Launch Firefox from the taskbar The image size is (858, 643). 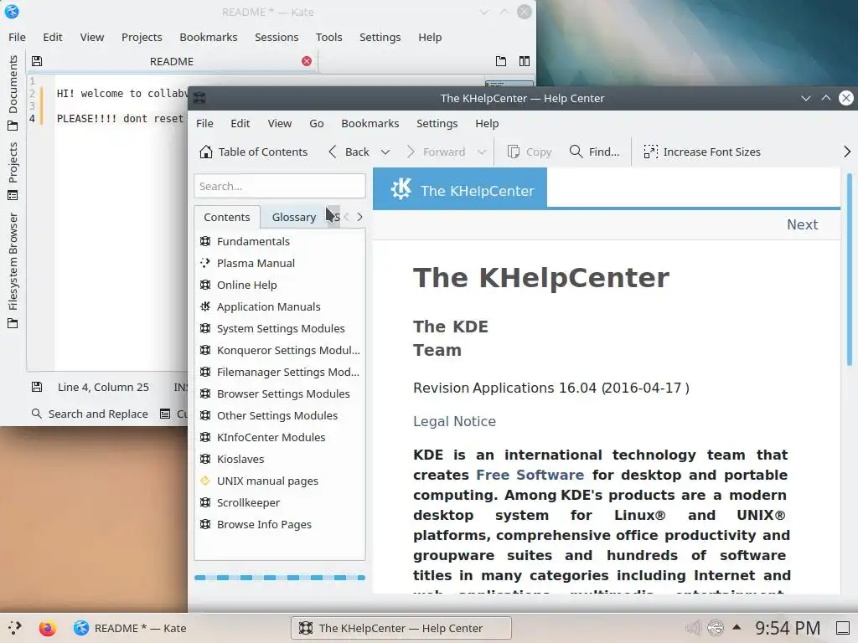point(48,628)
